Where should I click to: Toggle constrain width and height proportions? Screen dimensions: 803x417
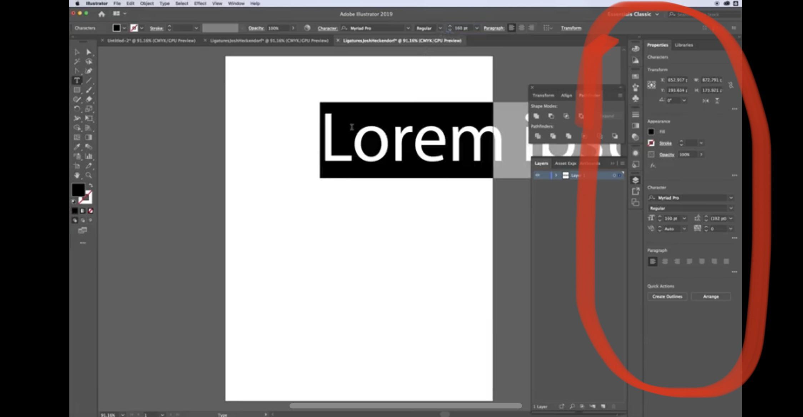[731, 85]
